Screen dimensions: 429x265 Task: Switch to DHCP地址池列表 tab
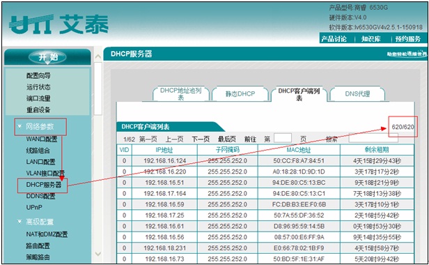(x=181, y=93)
